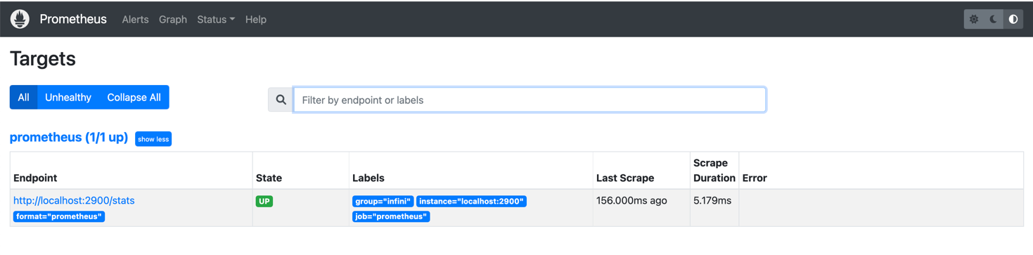
Task: Click the Prometheus brand title
Action: [73, 19]
